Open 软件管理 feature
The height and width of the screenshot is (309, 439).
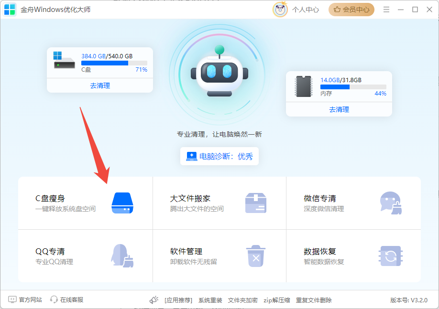(219, 256)
